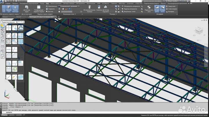Open Viewport configuration (Конфигурация видового экрана) dropdown
209x117 pixels.
click(x=39, y=9)
